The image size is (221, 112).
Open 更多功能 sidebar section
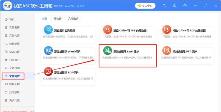[14, 100]
